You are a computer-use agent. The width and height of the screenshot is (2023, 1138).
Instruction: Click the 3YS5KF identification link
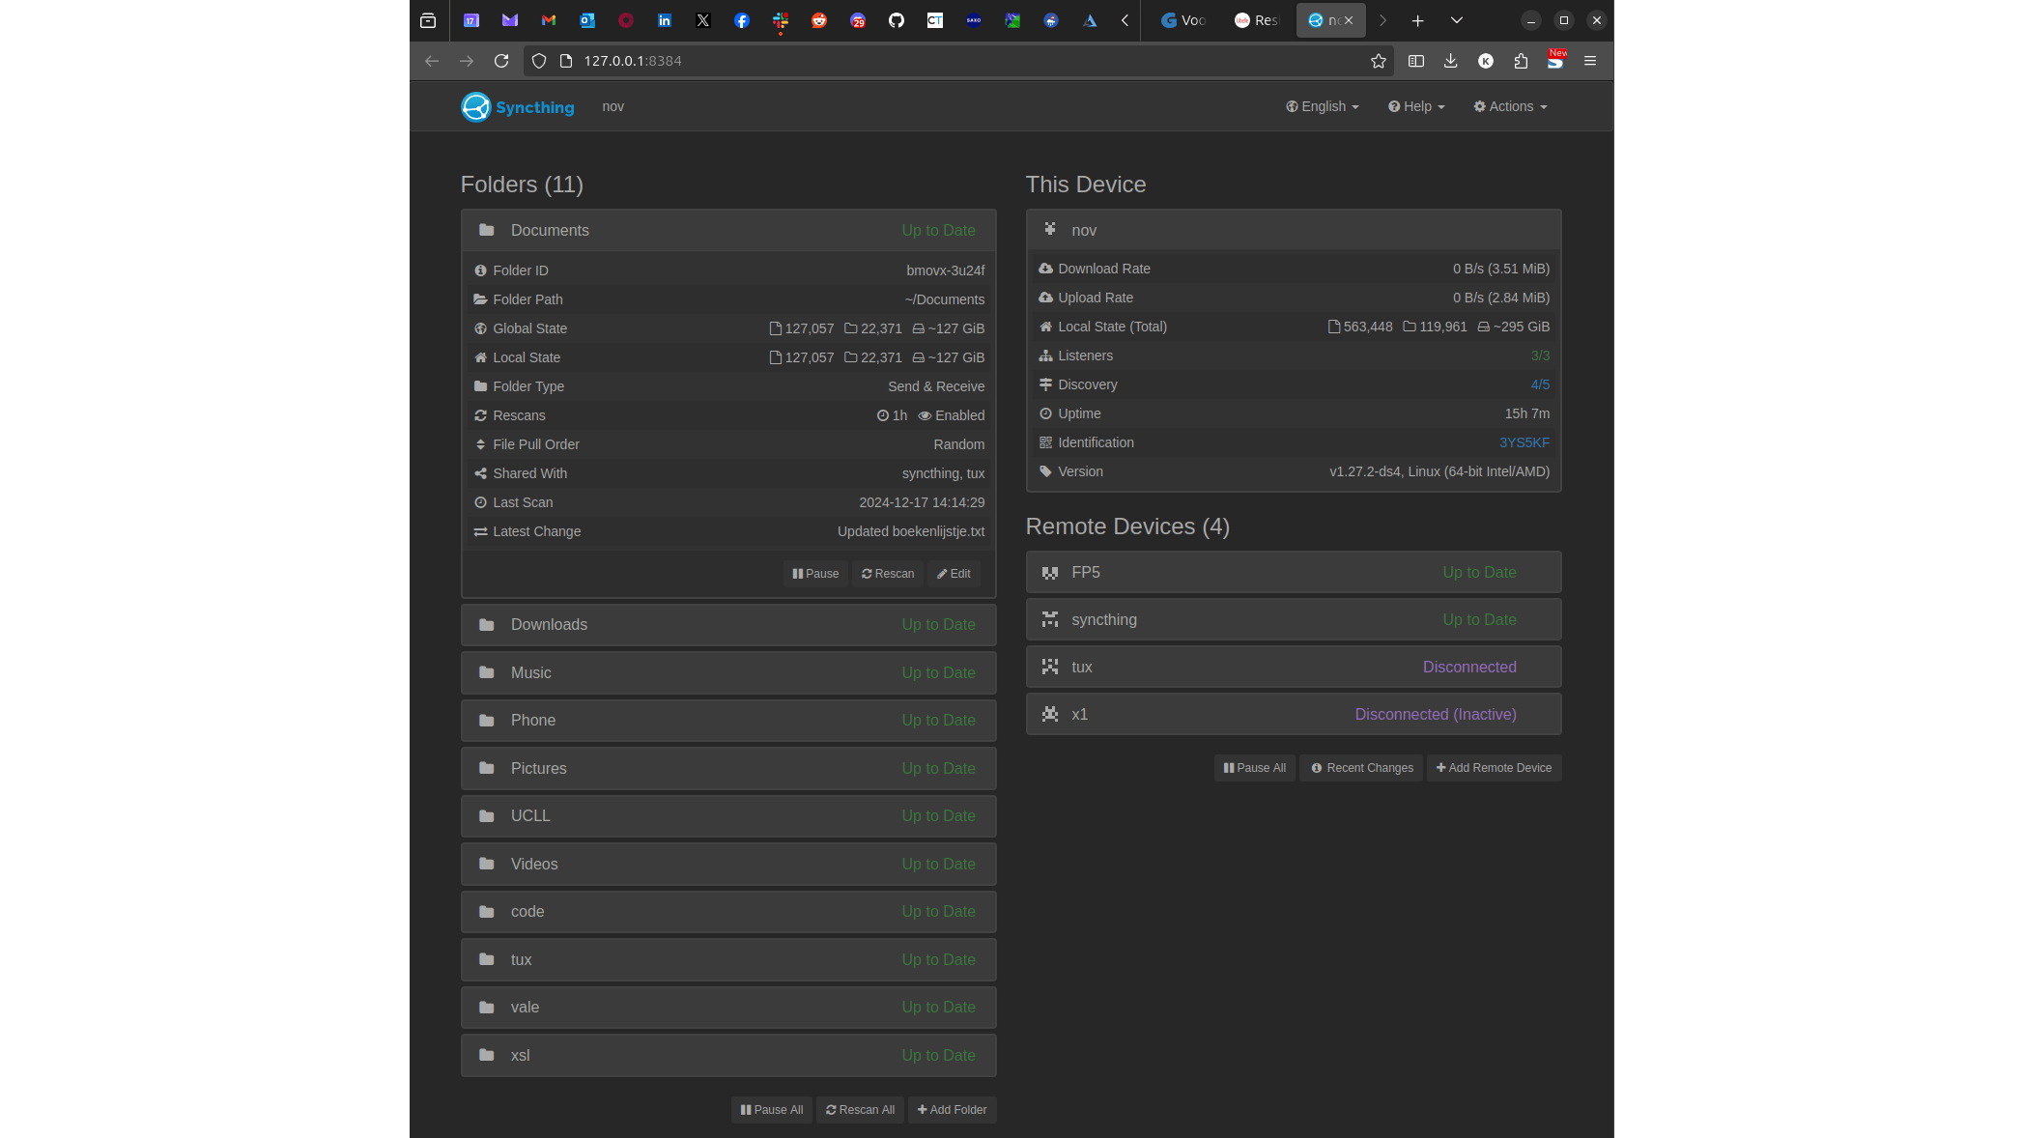(x=1524, y=442)
